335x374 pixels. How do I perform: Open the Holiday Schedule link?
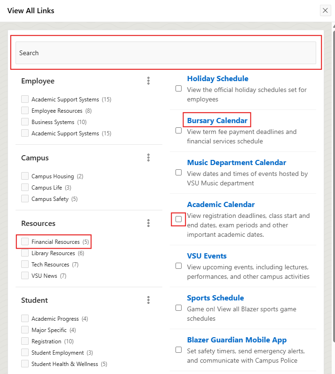point(217,79)
